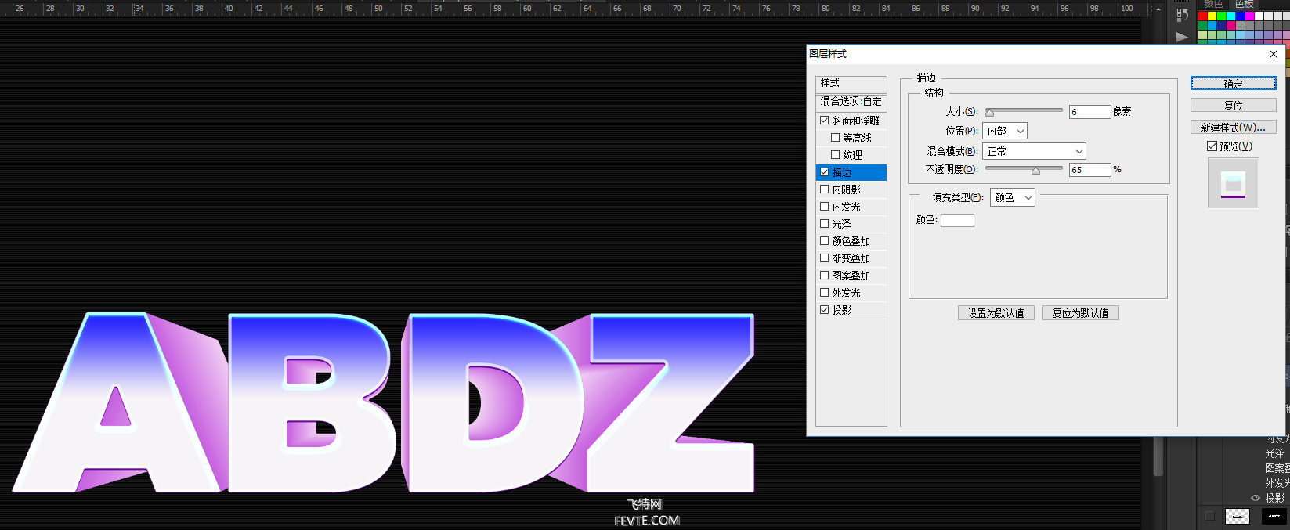Confirm the dialog with 确定
1290x530 pixels.
[1234, 84]
